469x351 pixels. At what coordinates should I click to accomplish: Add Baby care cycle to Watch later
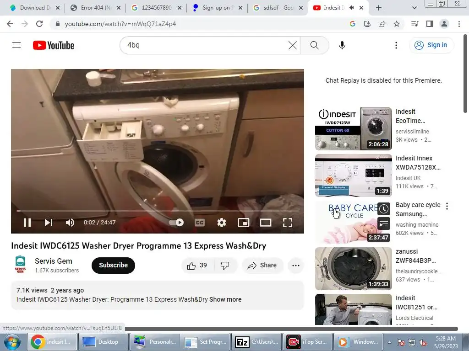point(383,209)
